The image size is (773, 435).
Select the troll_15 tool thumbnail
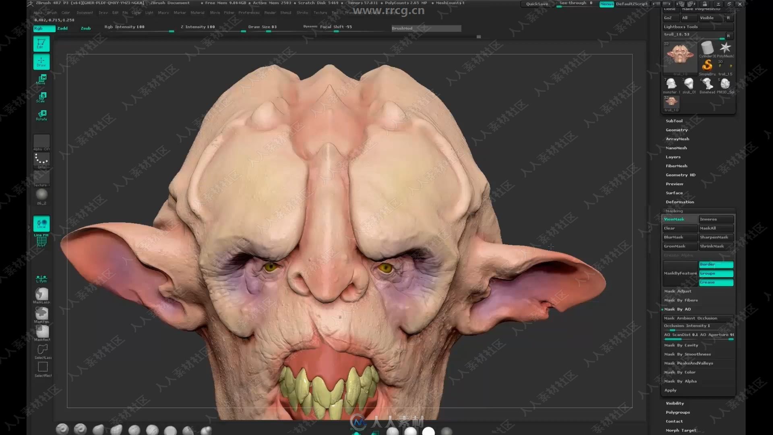(725, 67)
